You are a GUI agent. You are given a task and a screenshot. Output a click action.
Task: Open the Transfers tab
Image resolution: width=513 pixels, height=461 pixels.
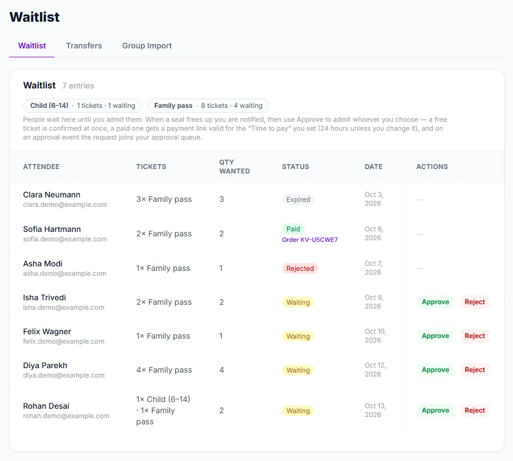(84, 46)
